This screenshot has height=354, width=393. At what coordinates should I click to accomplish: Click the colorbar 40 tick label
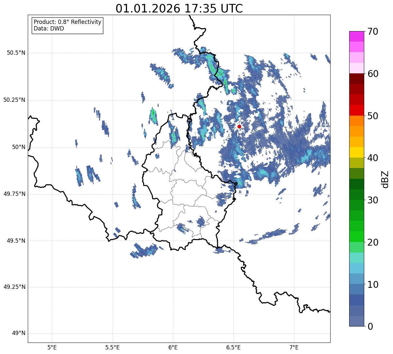tap(372, 158)
